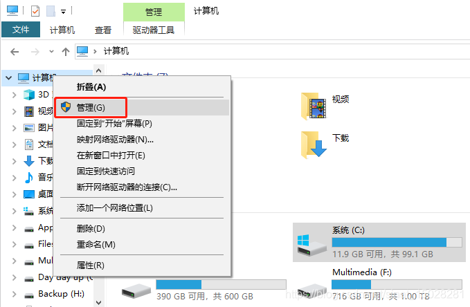Switch to the 查看 ribbon tab
Image resolution: width=470 pixels, height=307 pixels.
click(103, 30)
